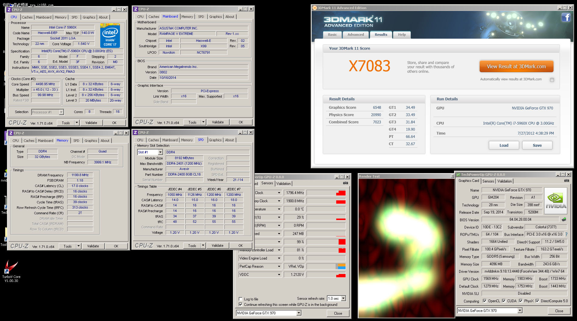
Task: Open the Validation tab in GPU-Z Graphics Card window
Action: click(x=505, y=181)
